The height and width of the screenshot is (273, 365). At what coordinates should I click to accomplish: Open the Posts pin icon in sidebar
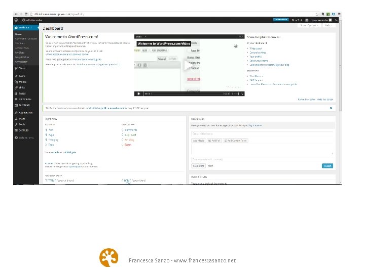coord(16,76)
